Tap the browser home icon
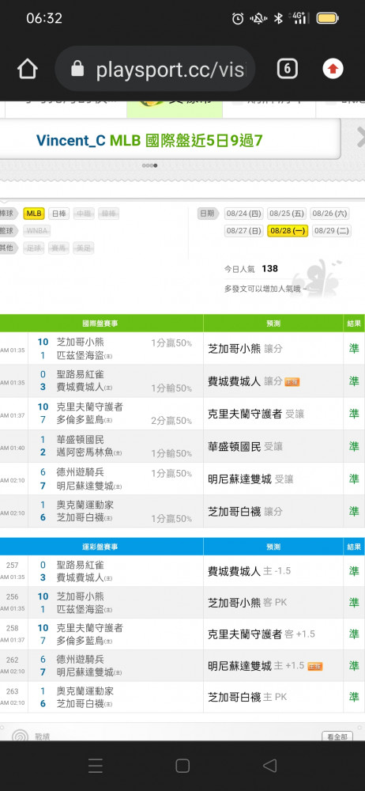Image resolution: width=365 pixels, height=791 pixels. (x=28, y=69)
